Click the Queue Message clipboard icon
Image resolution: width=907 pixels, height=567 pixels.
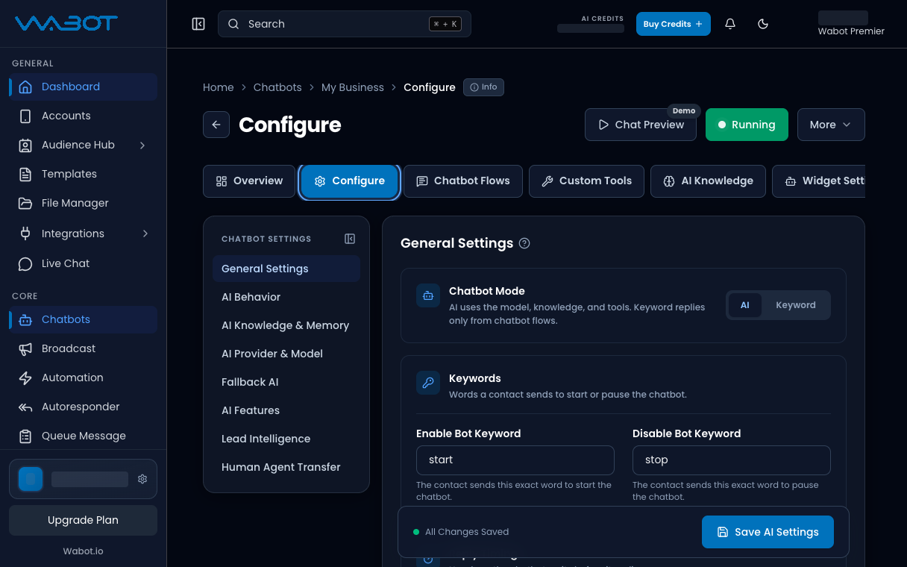pos(25,436)
